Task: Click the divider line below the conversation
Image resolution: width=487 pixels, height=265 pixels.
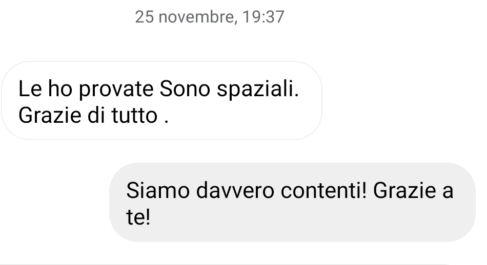Action: pyautogui.click(x=224, y=264)
